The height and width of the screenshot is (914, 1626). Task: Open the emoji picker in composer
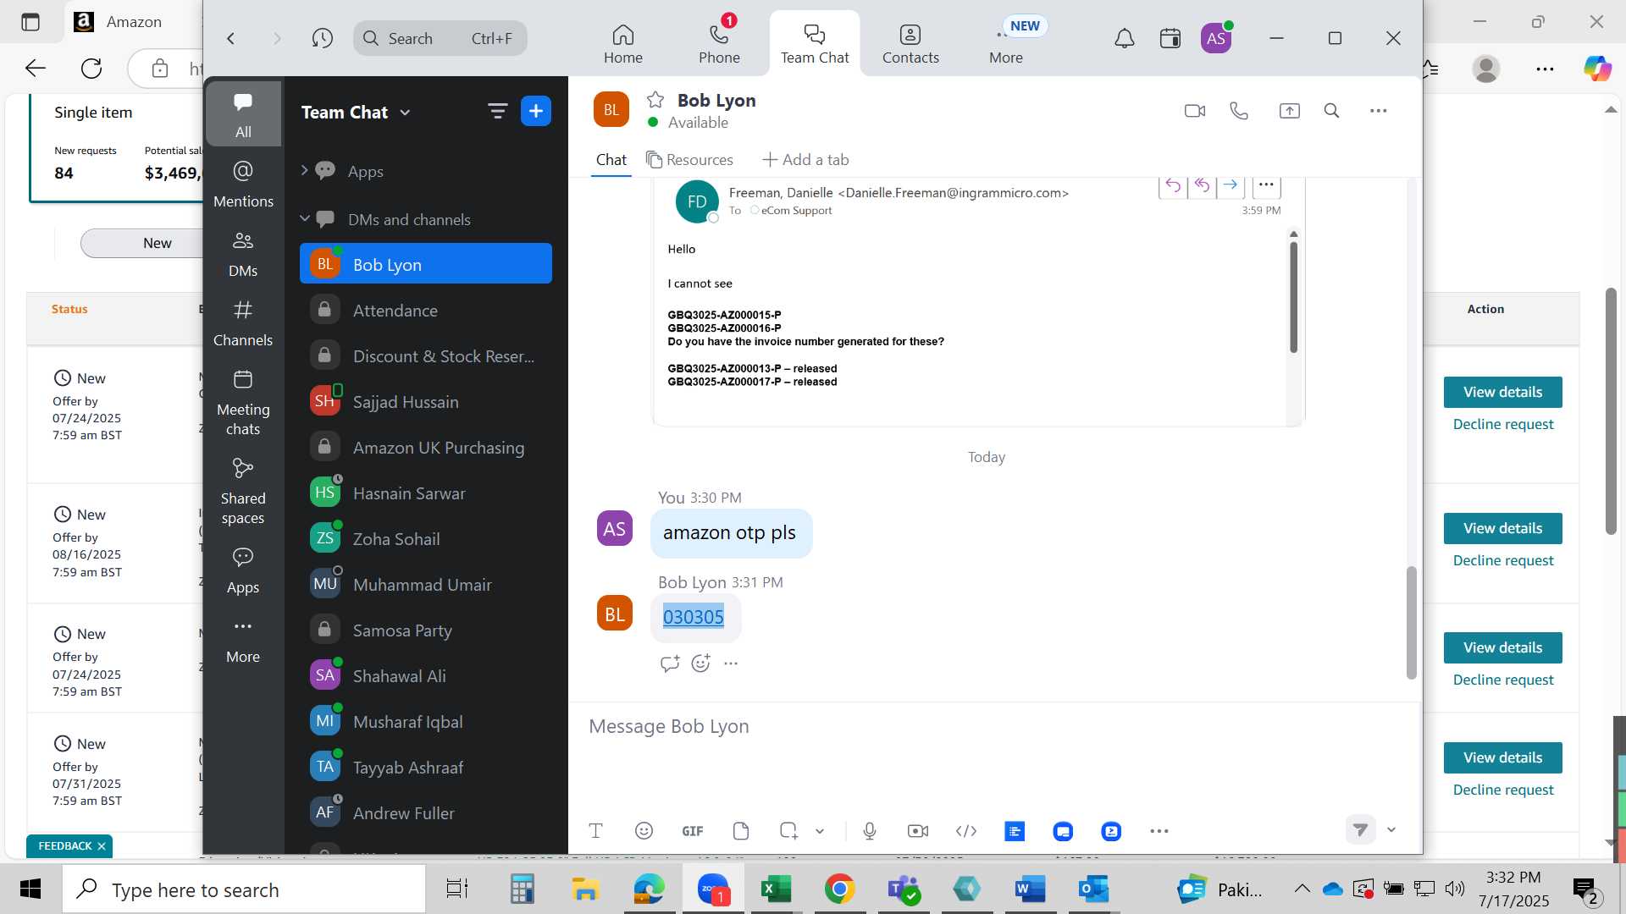tap(644, 831)
